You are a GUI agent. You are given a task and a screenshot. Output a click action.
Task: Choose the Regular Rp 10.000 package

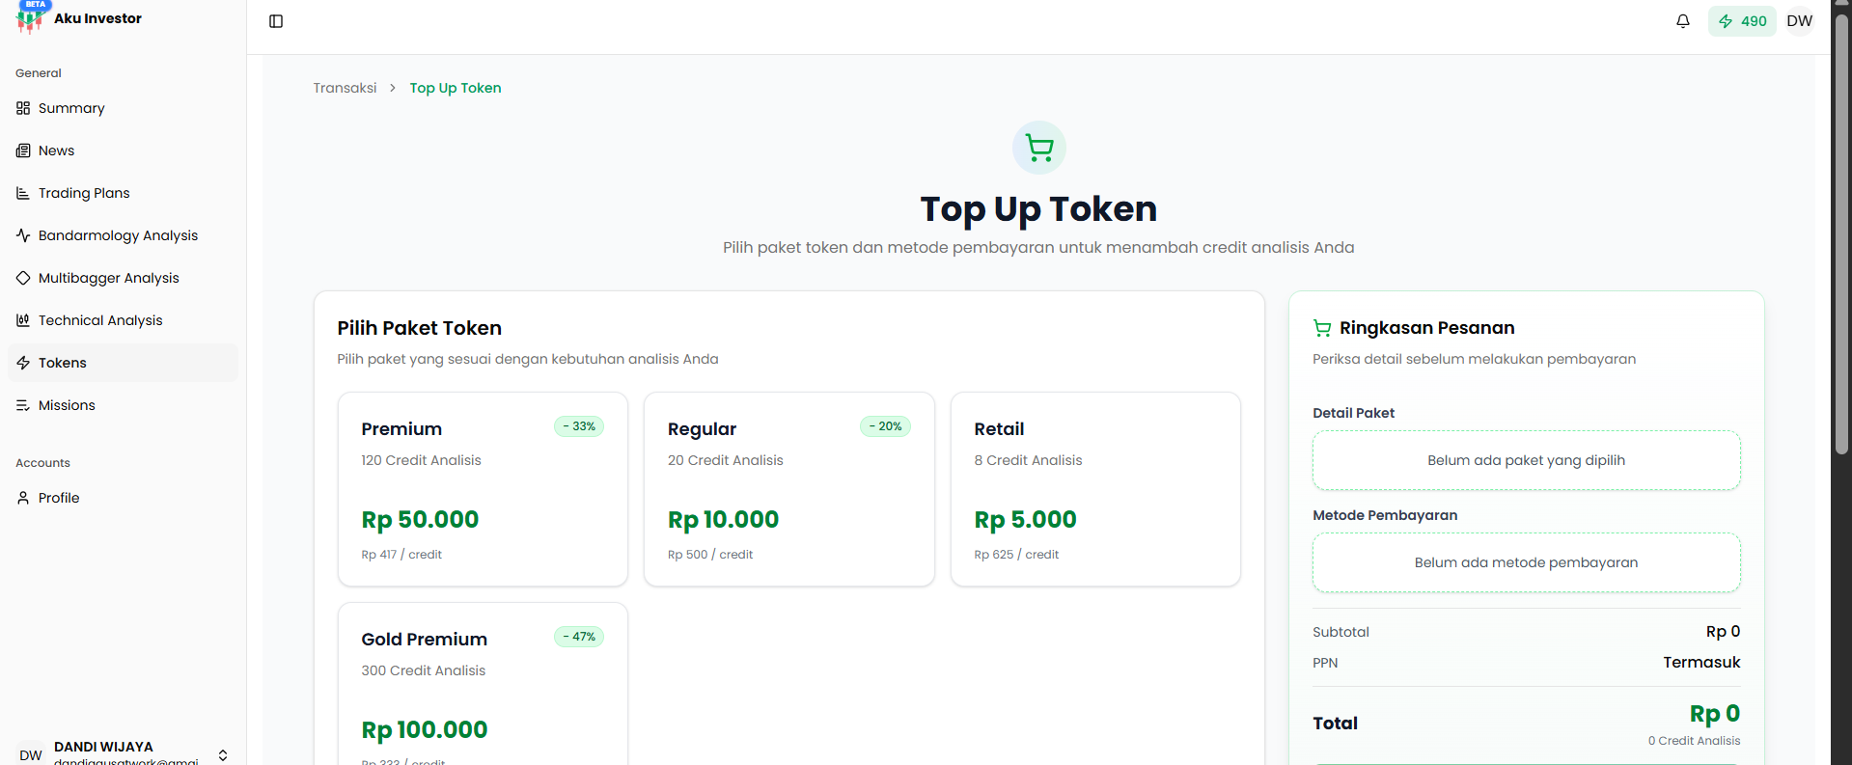pyautogui.click(x=788, y=488)
